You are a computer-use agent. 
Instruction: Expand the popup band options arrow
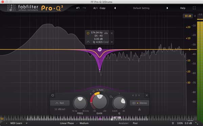click(x=112, y=42)
